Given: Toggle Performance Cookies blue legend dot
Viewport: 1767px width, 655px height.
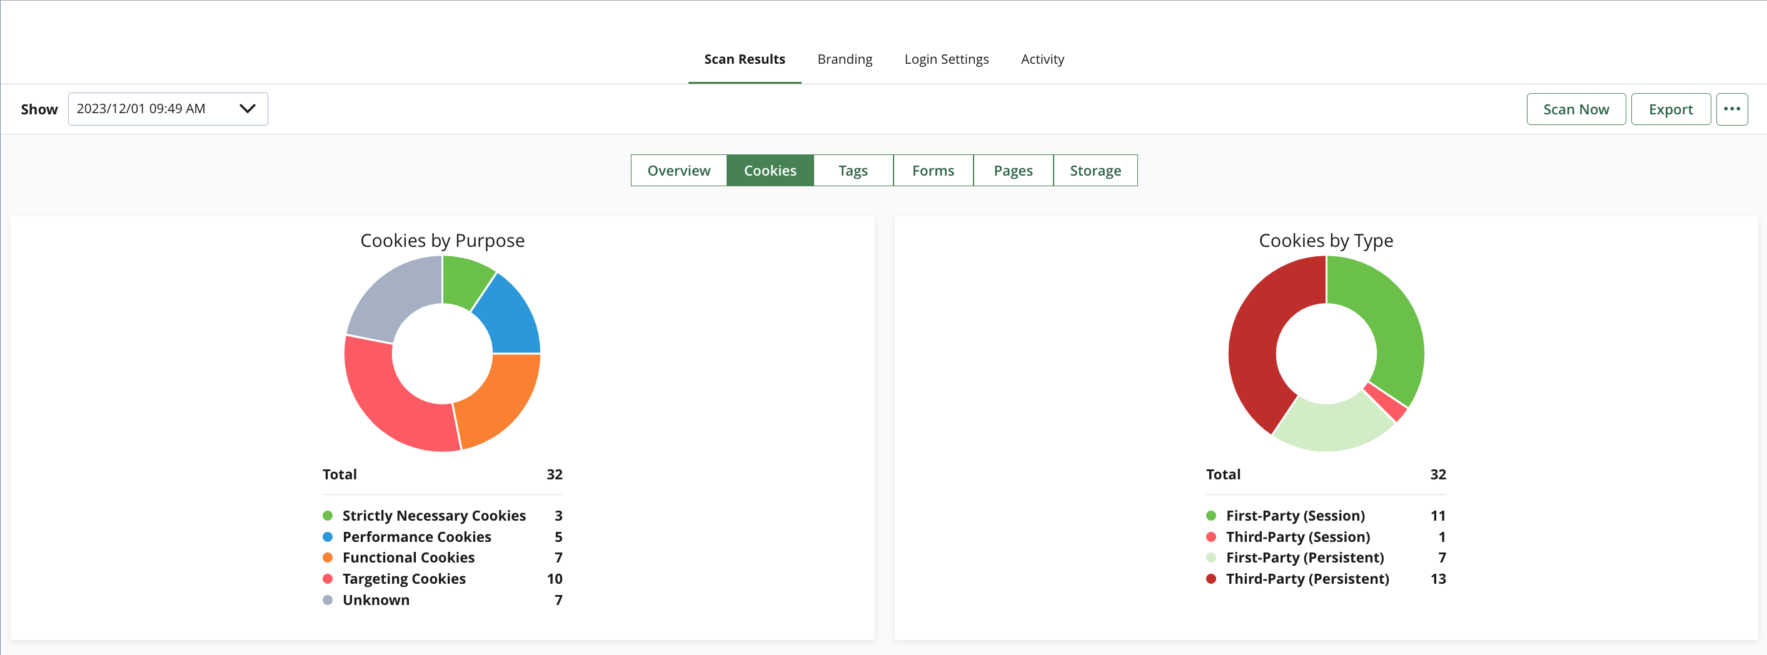Looking at the screenshot, I should [x=328, y=537].
